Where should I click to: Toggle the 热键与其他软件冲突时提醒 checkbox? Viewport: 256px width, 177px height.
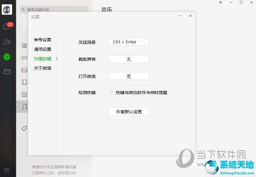(111, 92)
